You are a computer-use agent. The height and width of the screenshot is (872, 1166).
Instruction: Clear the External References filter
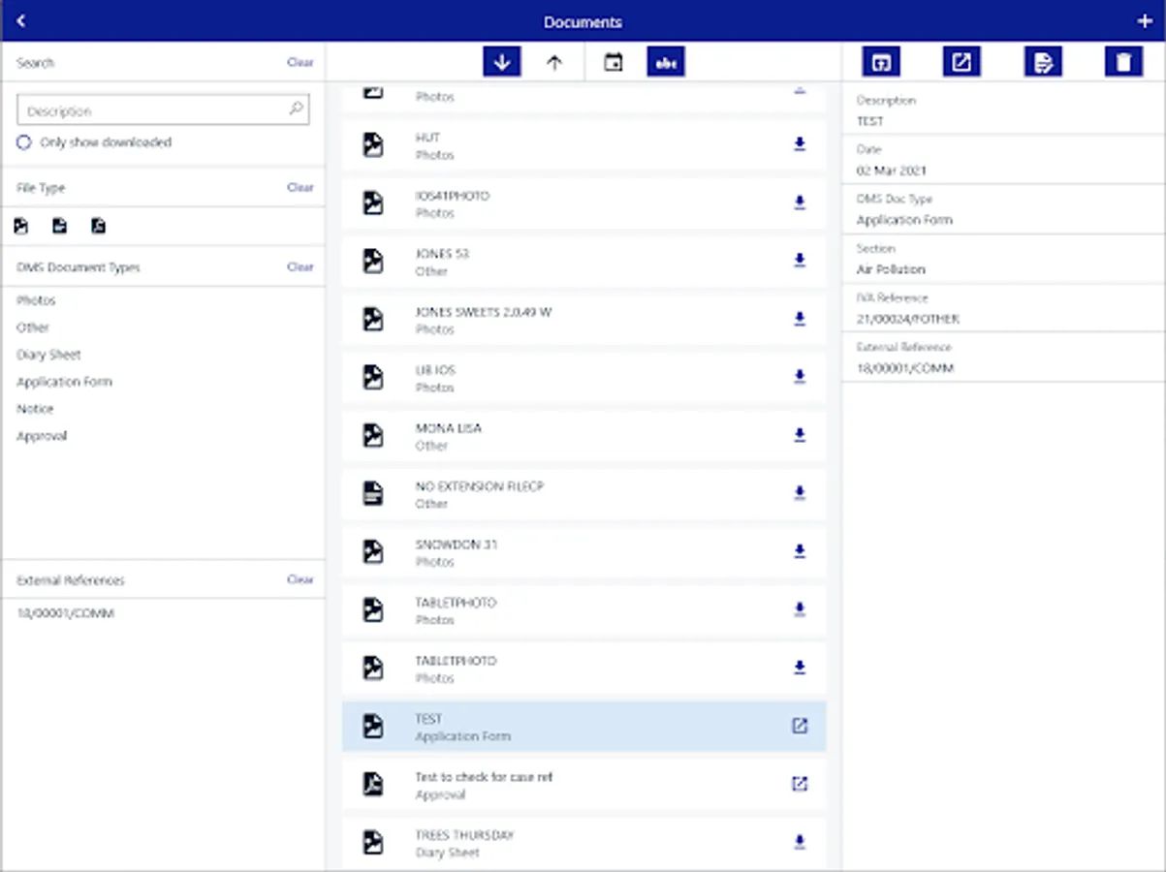point(300,579)
